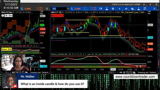Open the grid layout icon beside TOPS workspace
The height and width of the screenshot is (90, 160).
[144, 4]
